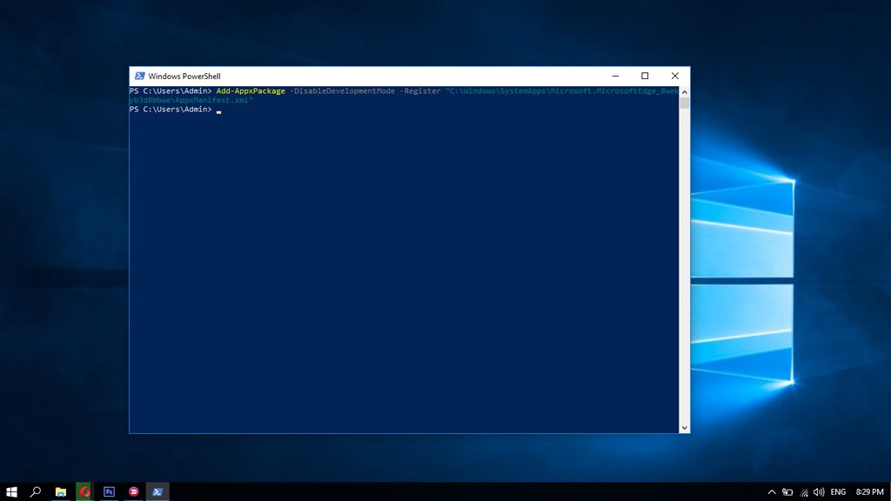Open the red round app in the taskbar
Screen dimensions: 891x501
pos(133,492)
